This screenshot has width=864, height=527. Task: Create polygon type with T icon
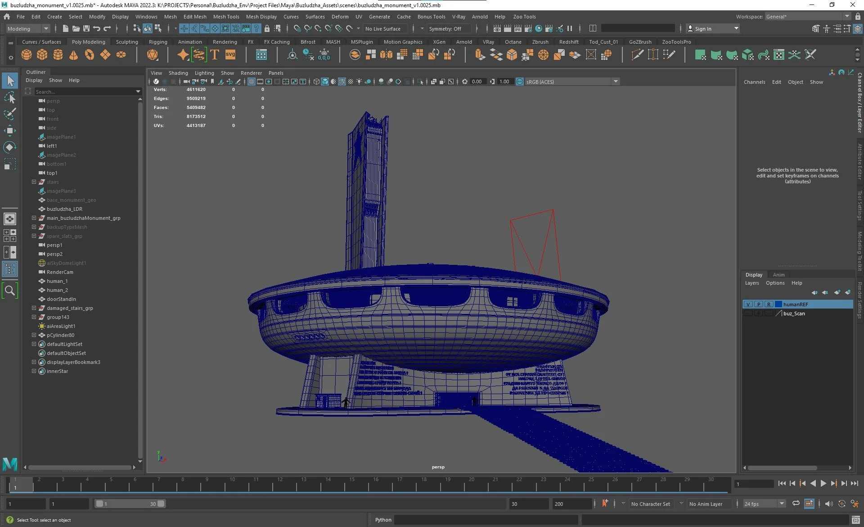point(214,55)
